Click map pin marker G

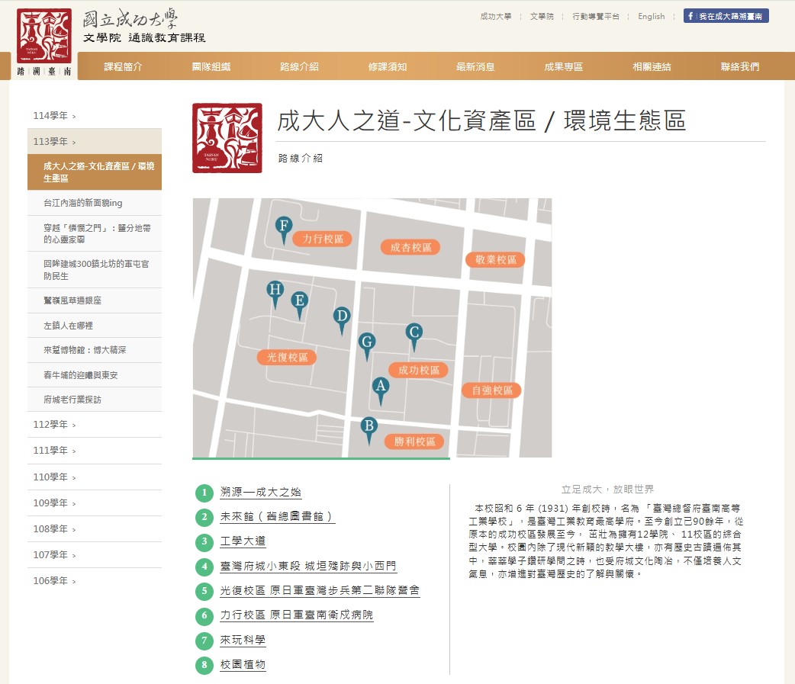tap(367, 343)
